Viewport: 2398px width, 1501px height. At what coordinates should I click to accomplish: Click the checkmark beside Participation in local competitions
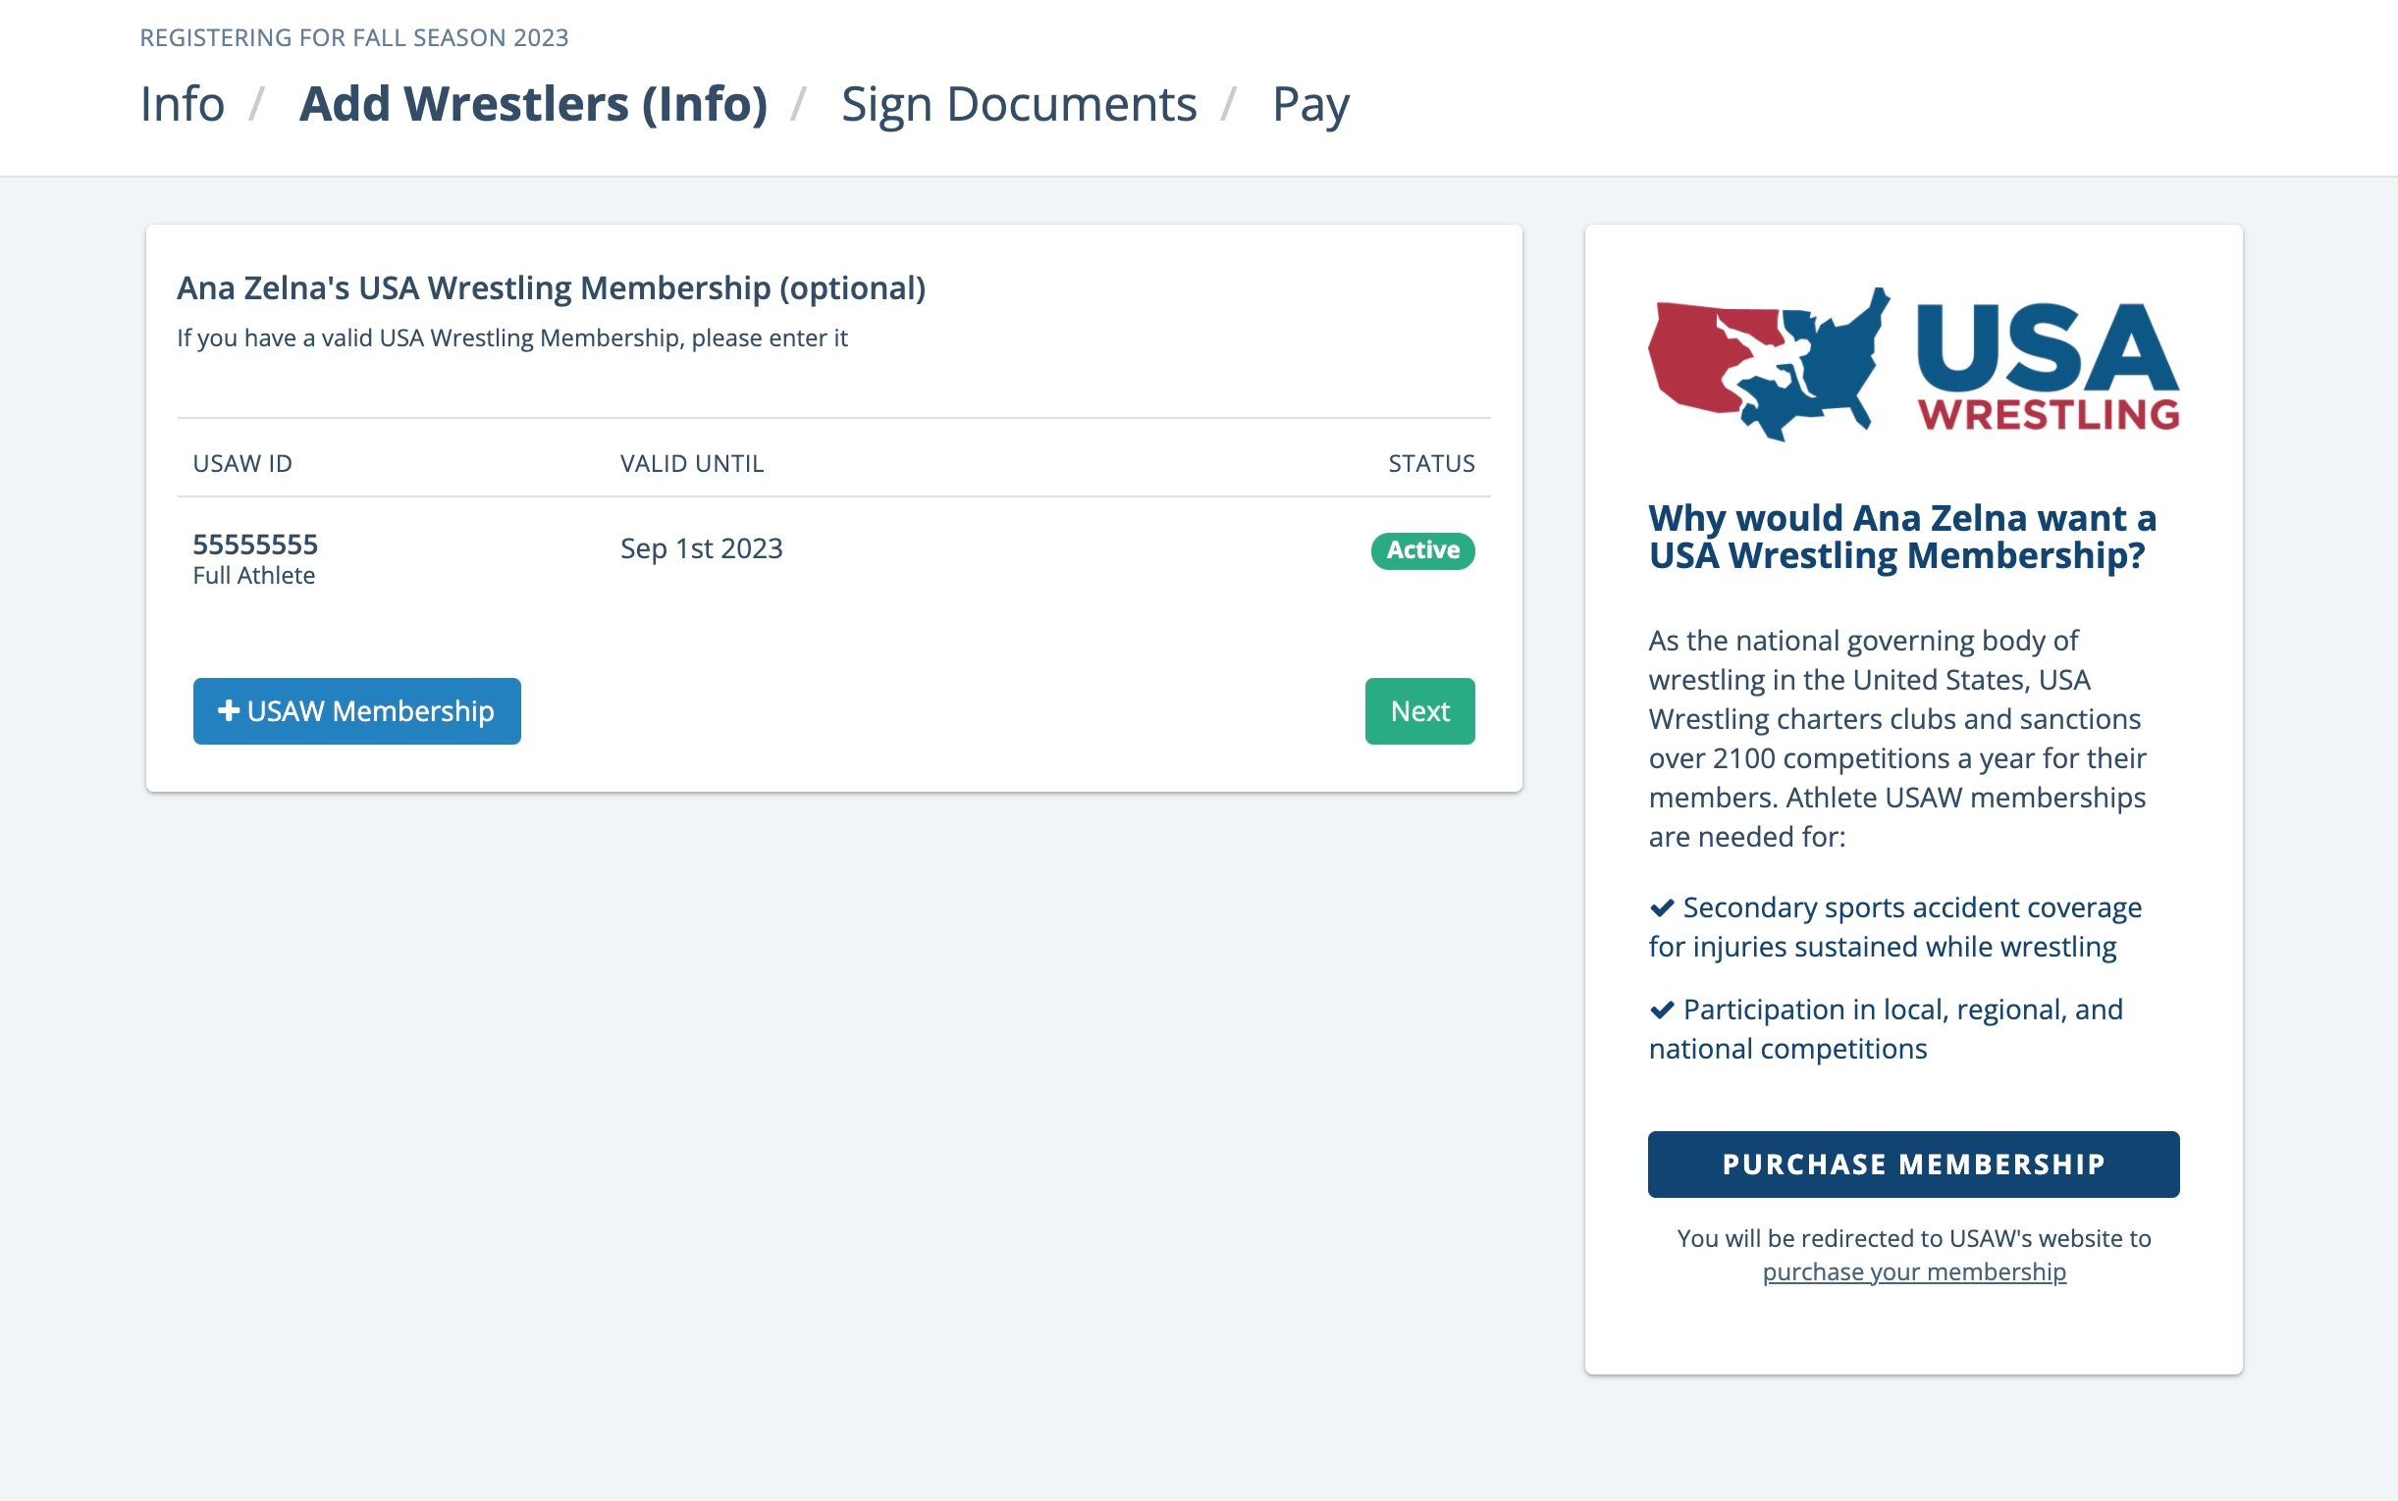click(1662, 1009)
